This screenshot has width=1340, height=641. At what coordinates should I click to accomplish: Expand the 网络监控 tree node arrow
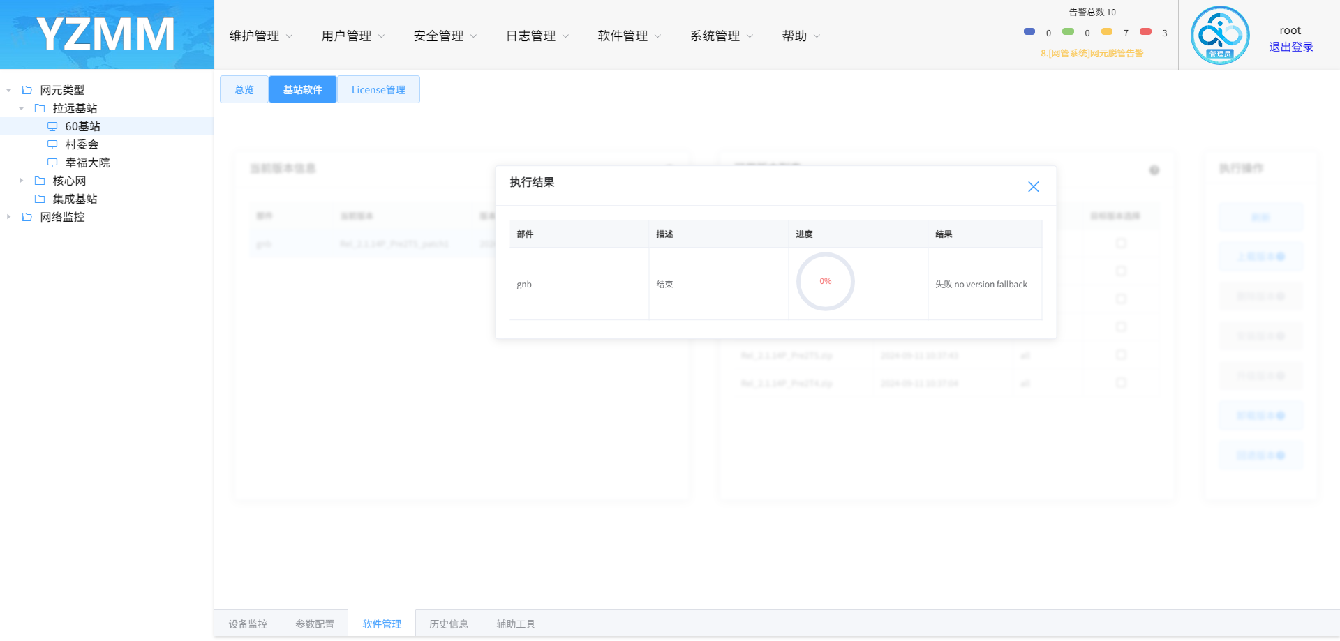point(9,217)
